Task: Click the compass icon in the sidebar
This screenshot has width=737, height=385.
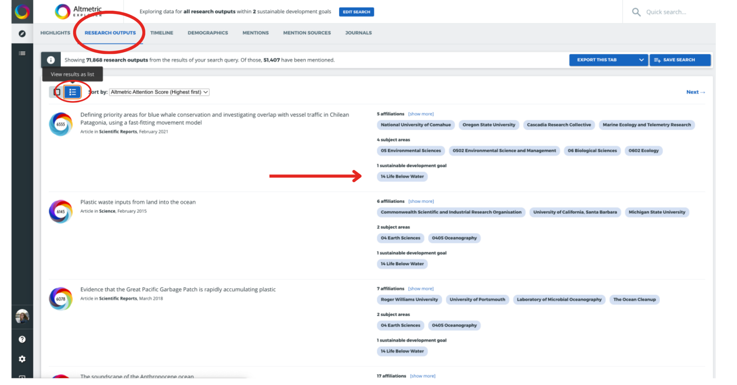Action: click(x=22, y=33)
